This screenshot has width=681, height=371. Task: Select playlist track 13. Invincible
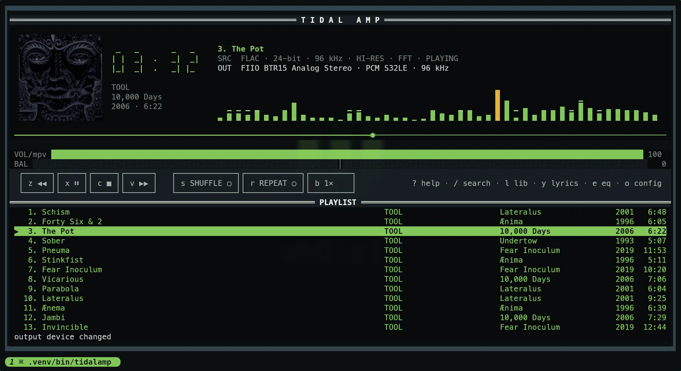tap(340, 327)
